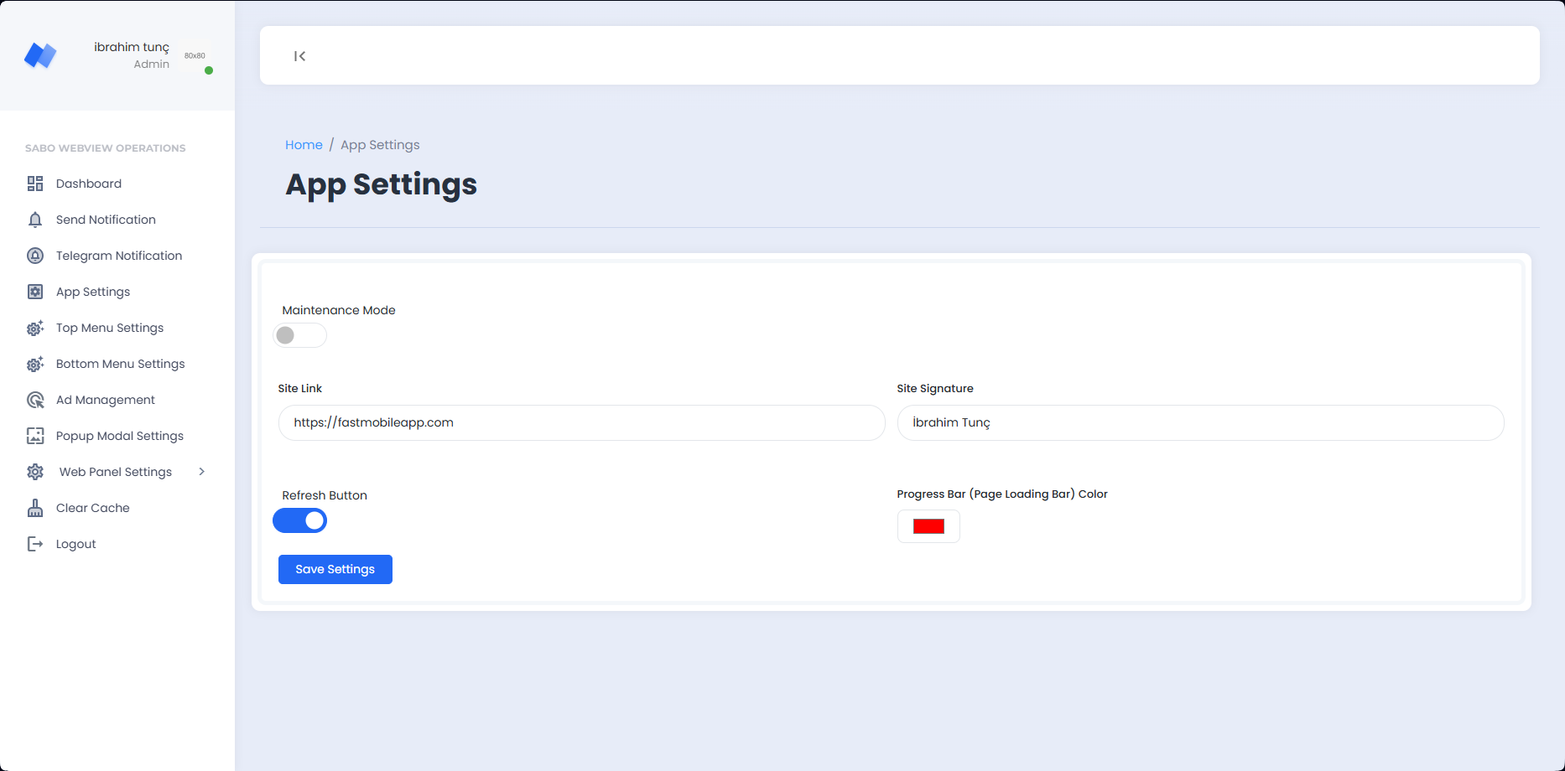Click the Telegram Notification icon
The height and width of the screenshot is (771, 1565).
pyautogui.click(x=35, y=256)
